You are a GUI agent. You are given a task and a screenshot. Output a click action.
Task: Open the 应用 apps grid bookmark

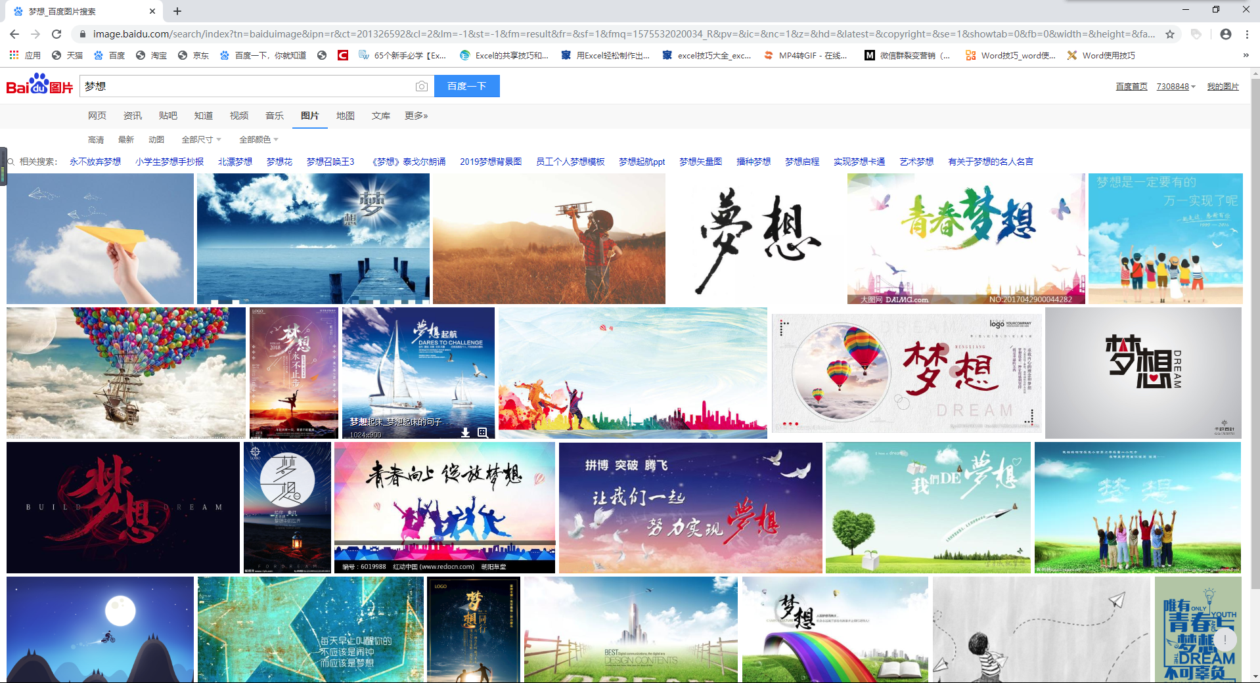[x=25, y=55]
